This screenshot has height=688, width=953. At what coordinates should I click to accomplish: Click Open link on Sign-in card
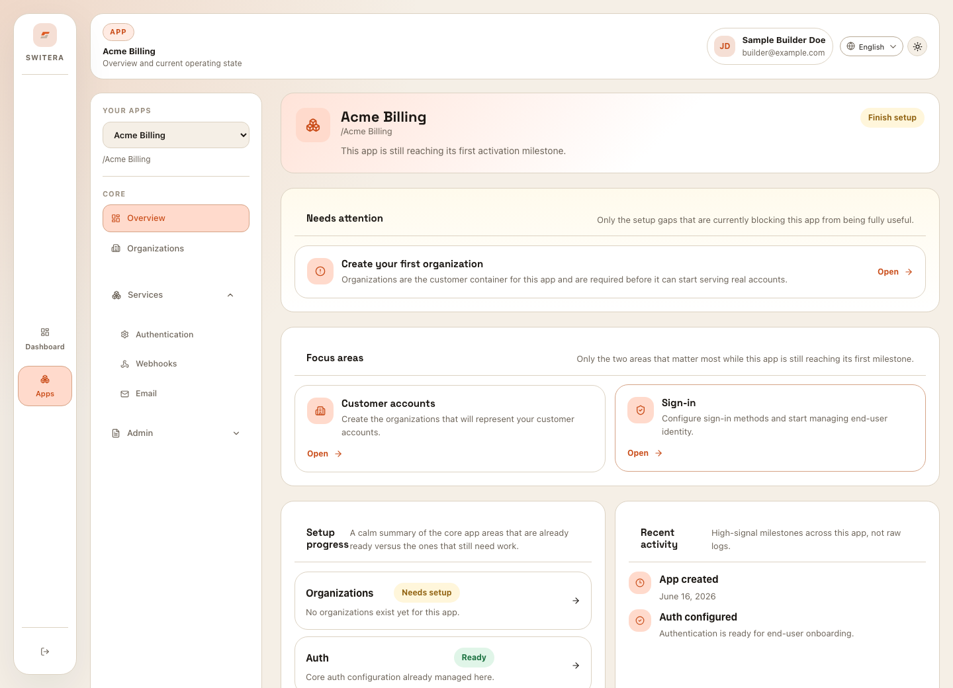pos(645,453)
